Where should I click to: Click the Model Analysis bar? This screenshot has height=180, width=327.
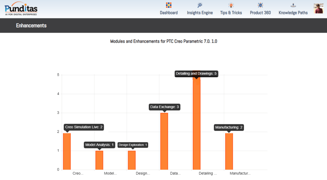click(99, 160)
